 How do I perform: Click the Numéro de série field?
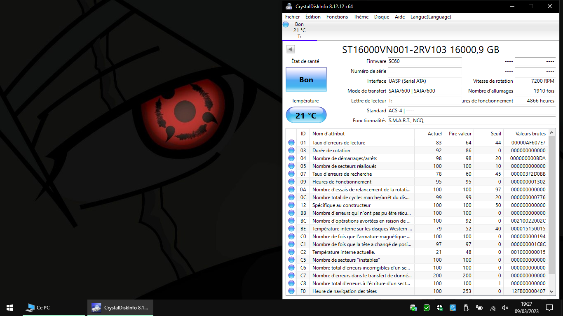(425, 71)
